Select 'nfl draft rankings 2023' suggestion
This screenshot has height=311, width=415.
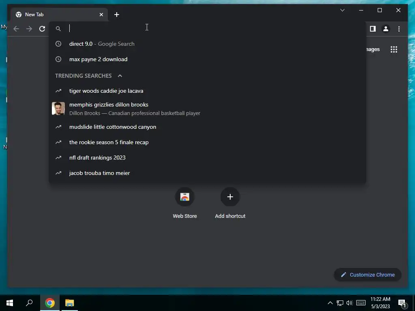click(207, 158)
